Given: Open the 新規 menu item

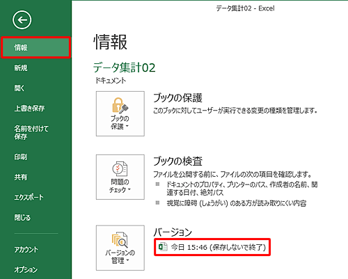Looking at the screenshot, I should (21, 67).
